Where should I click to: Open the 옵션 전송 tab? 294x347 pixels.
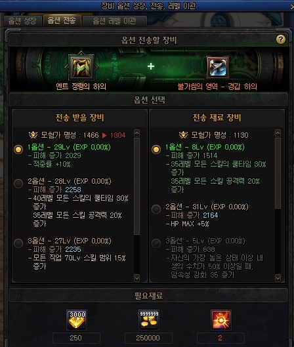(x=62, y=20)
